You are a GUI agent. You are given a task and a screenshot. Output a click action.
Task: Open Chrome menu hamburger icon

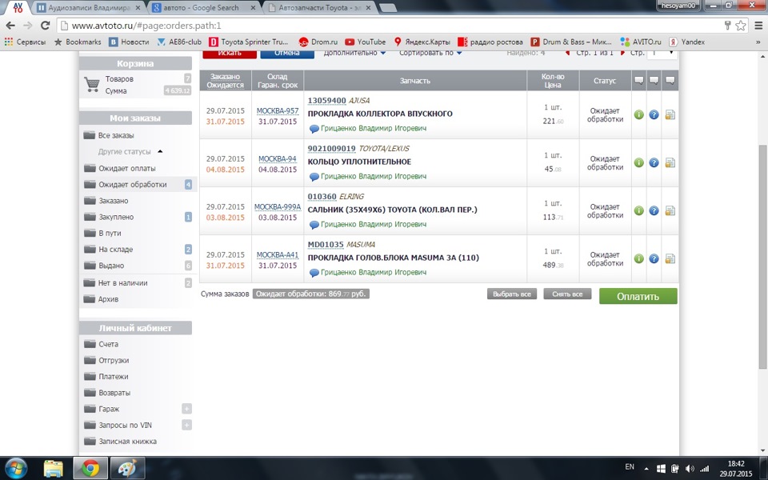758,26
